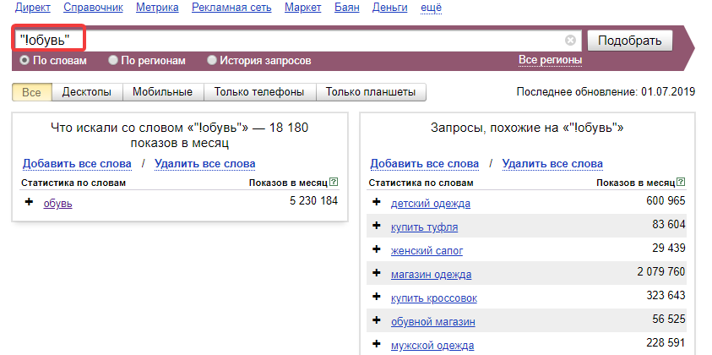The image size is (712, 355).
Task: Open the Маркет link
Action: pos(303,8)
